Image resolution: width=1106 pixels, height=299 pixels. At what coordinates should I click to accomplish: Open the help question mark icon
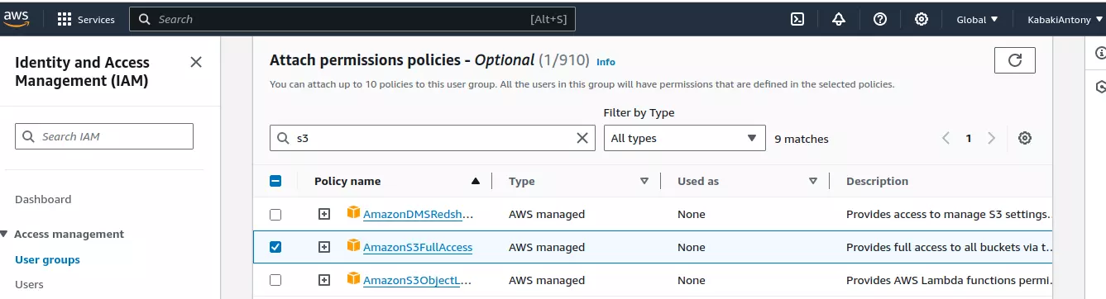[x=880, y=19]
